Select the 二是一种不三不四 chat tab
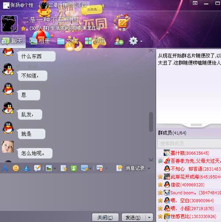Screen dimensions: 221x222 pyautogui.click(x=64, y=5)
